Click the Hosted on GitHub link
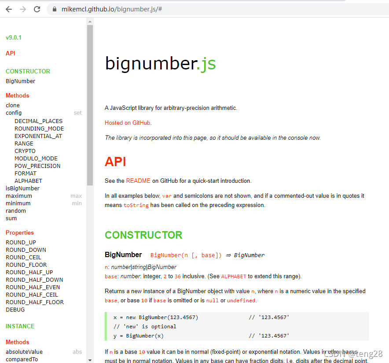Viewport: 389px width, 363px height. pyautogui.click(x=127, y=123)
